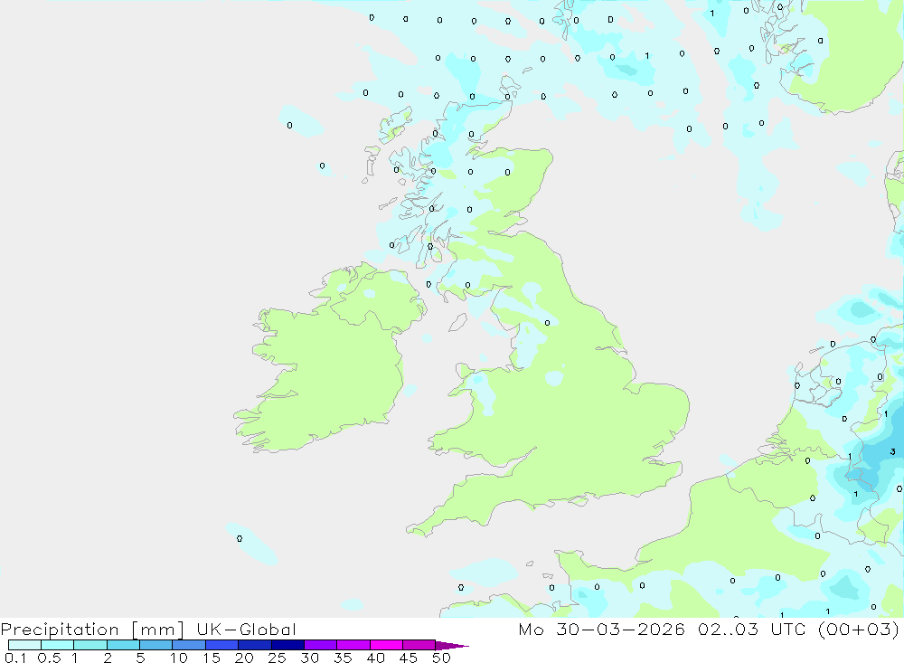Click the legend label '35'

click(x=343, y=658)
